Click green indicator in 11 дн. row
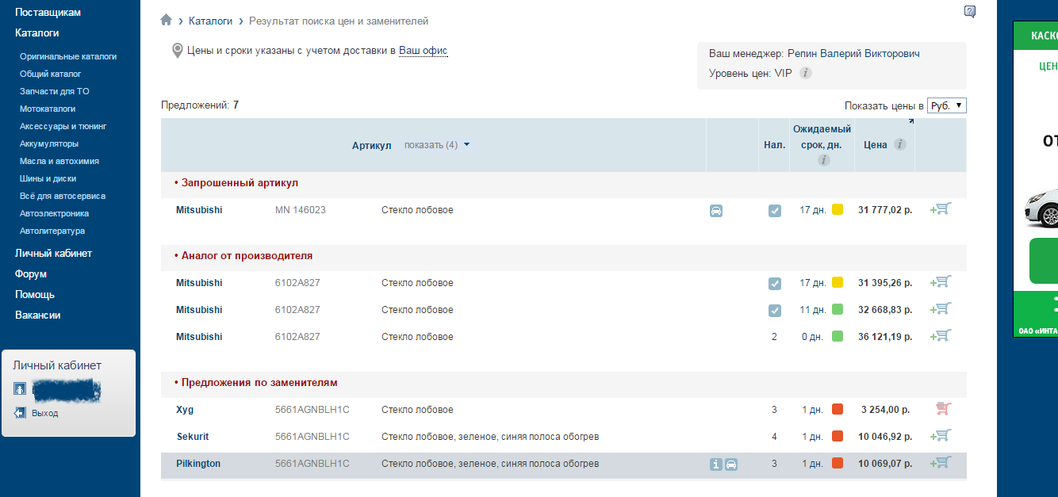Image resolution: width=1058 pixels, height=497 pixels. 838,309
